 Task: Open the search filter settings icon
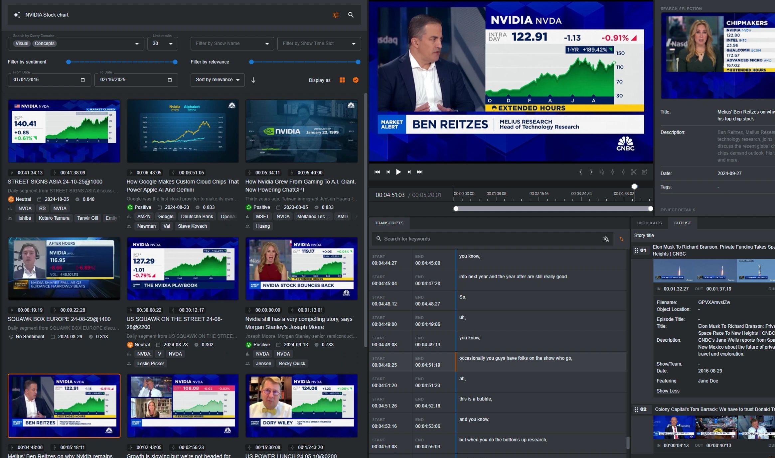click(336, 15)
